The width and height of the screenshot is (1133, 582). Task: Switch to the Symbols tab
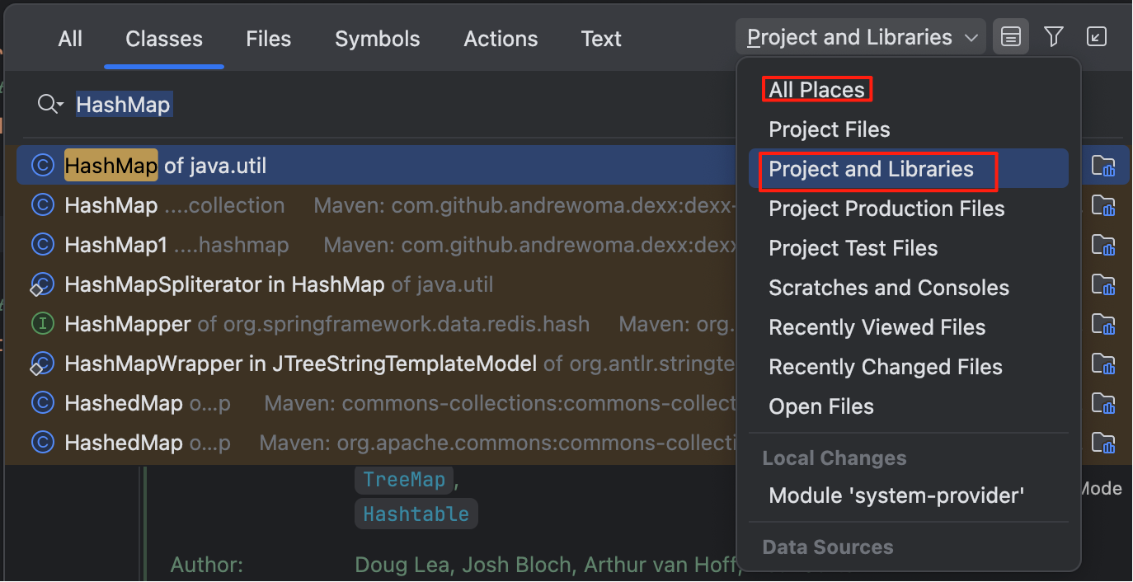tap(377, 39)
